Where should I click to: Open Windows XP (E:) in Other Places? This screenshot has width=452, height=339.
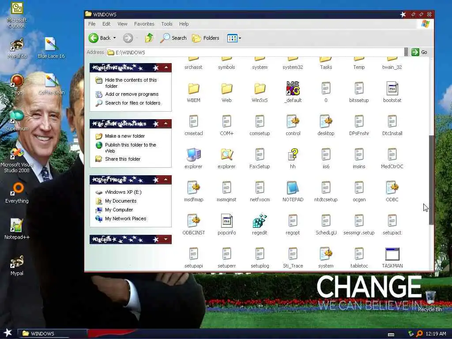123,192
